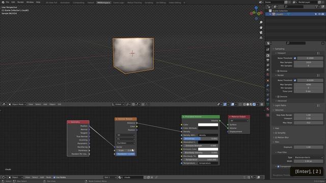Viewport: 326px width, 183px height.
Task: Open Voronoi Euclidean distance dropdown
Action: click(126, 143)
